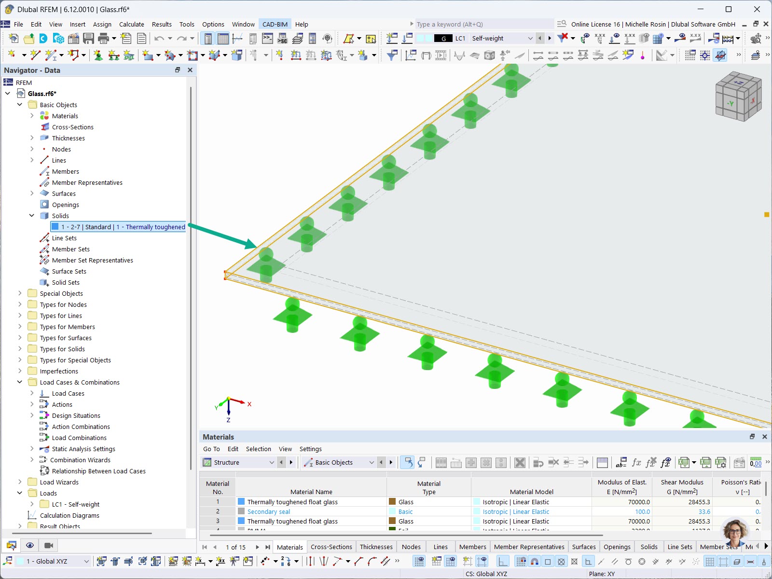
Task: Select the navigation cube in the viewport
Action: [738, 96]
